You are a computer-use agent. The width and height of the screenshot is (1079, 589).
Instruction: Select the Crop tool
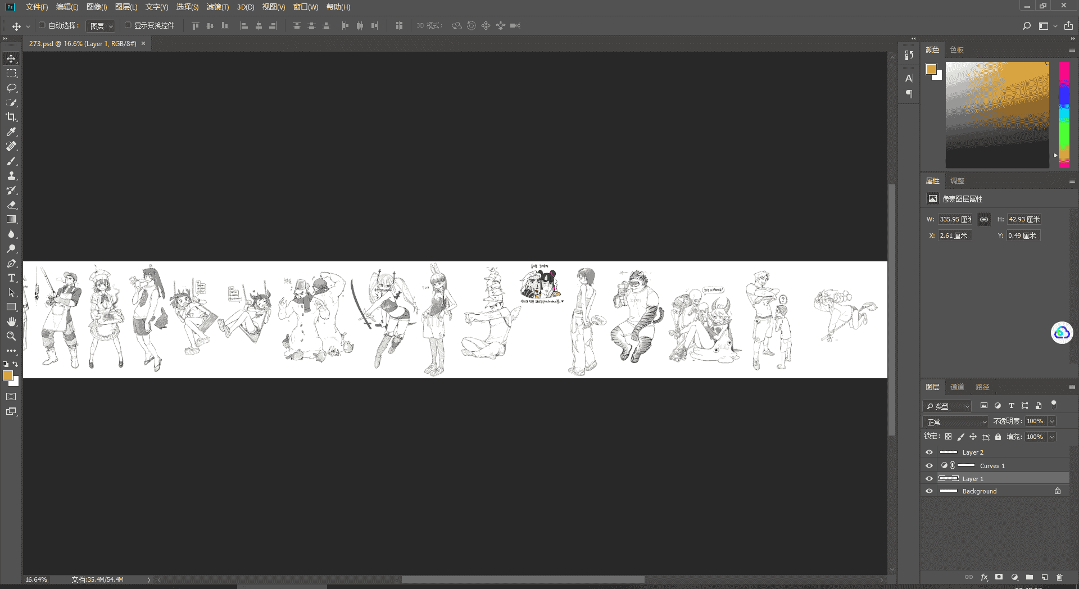[11, 117]
